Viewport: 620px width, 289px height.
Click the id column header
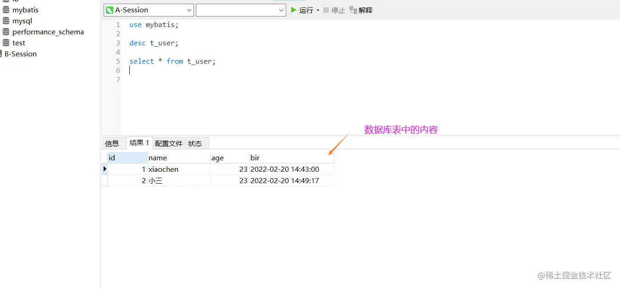click(x=127, y=158)
